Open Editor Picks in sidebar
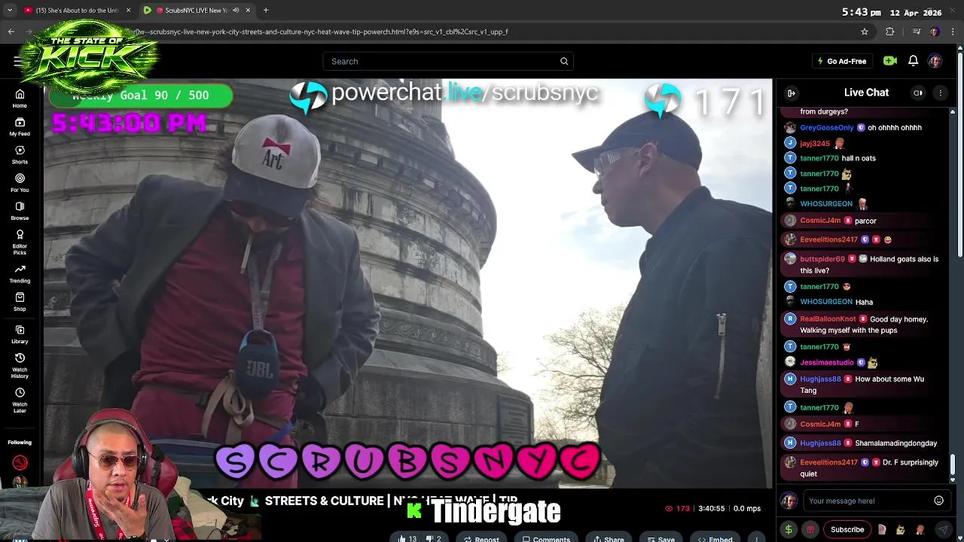 click(20, 242)
